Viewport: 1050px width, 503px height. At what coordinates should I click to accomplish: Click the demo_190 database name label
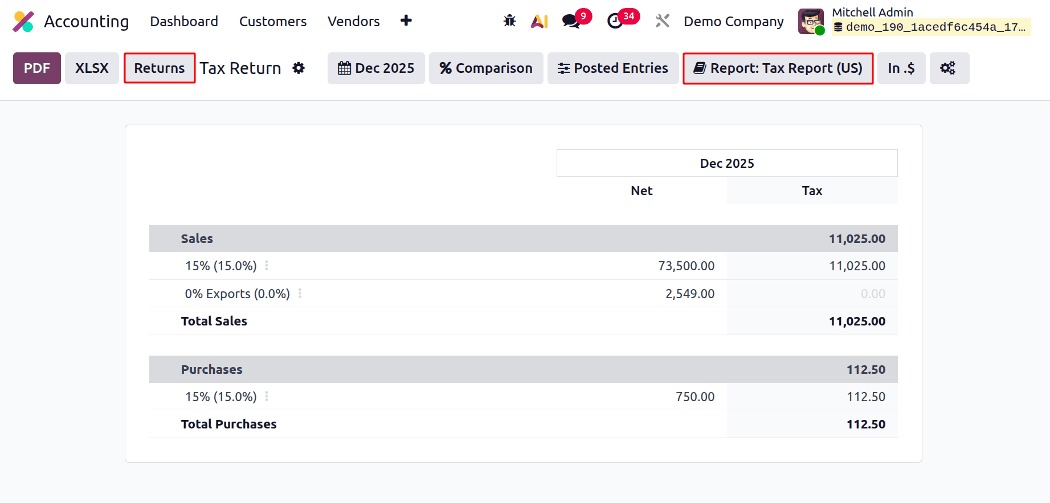tap(931, 27)
